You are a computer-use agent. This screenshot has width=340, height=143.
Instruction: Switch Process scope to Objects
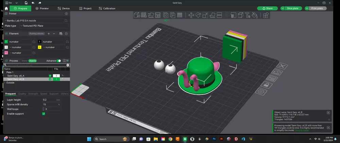tap(33, 61)
